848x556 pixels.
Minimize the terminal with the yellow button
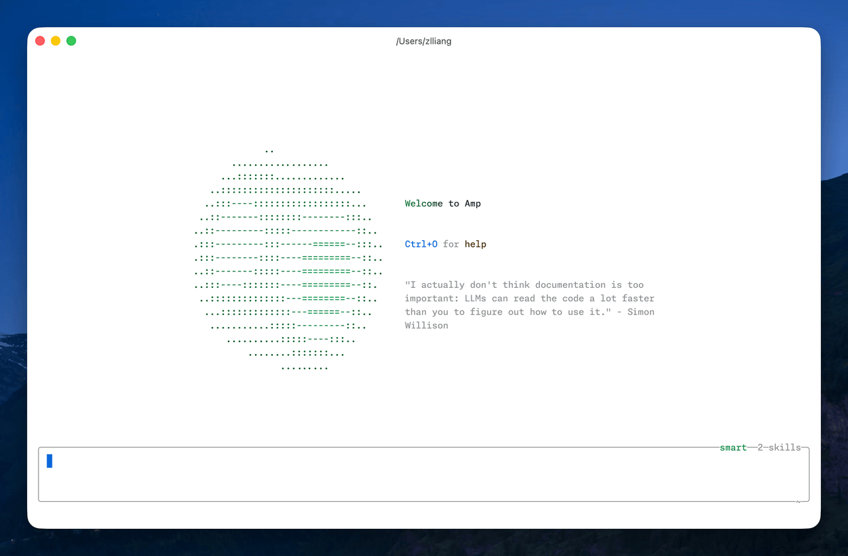coord(56,41)
